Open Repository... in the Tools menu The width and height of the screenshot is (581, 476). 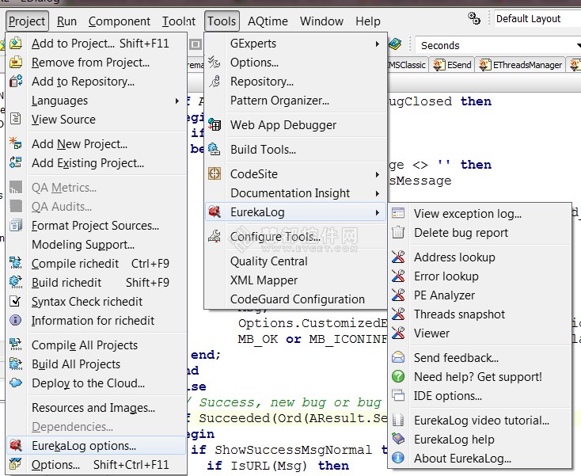pos(296,82)
